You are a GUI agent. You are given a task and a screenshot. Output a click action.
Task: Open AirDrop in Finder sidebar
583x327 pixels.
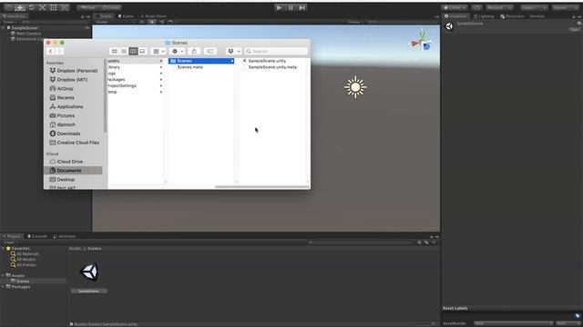point(61,89)
